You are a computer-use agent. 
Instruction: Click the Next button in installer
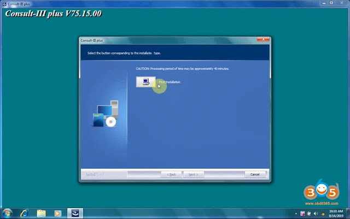click(193, 174)
